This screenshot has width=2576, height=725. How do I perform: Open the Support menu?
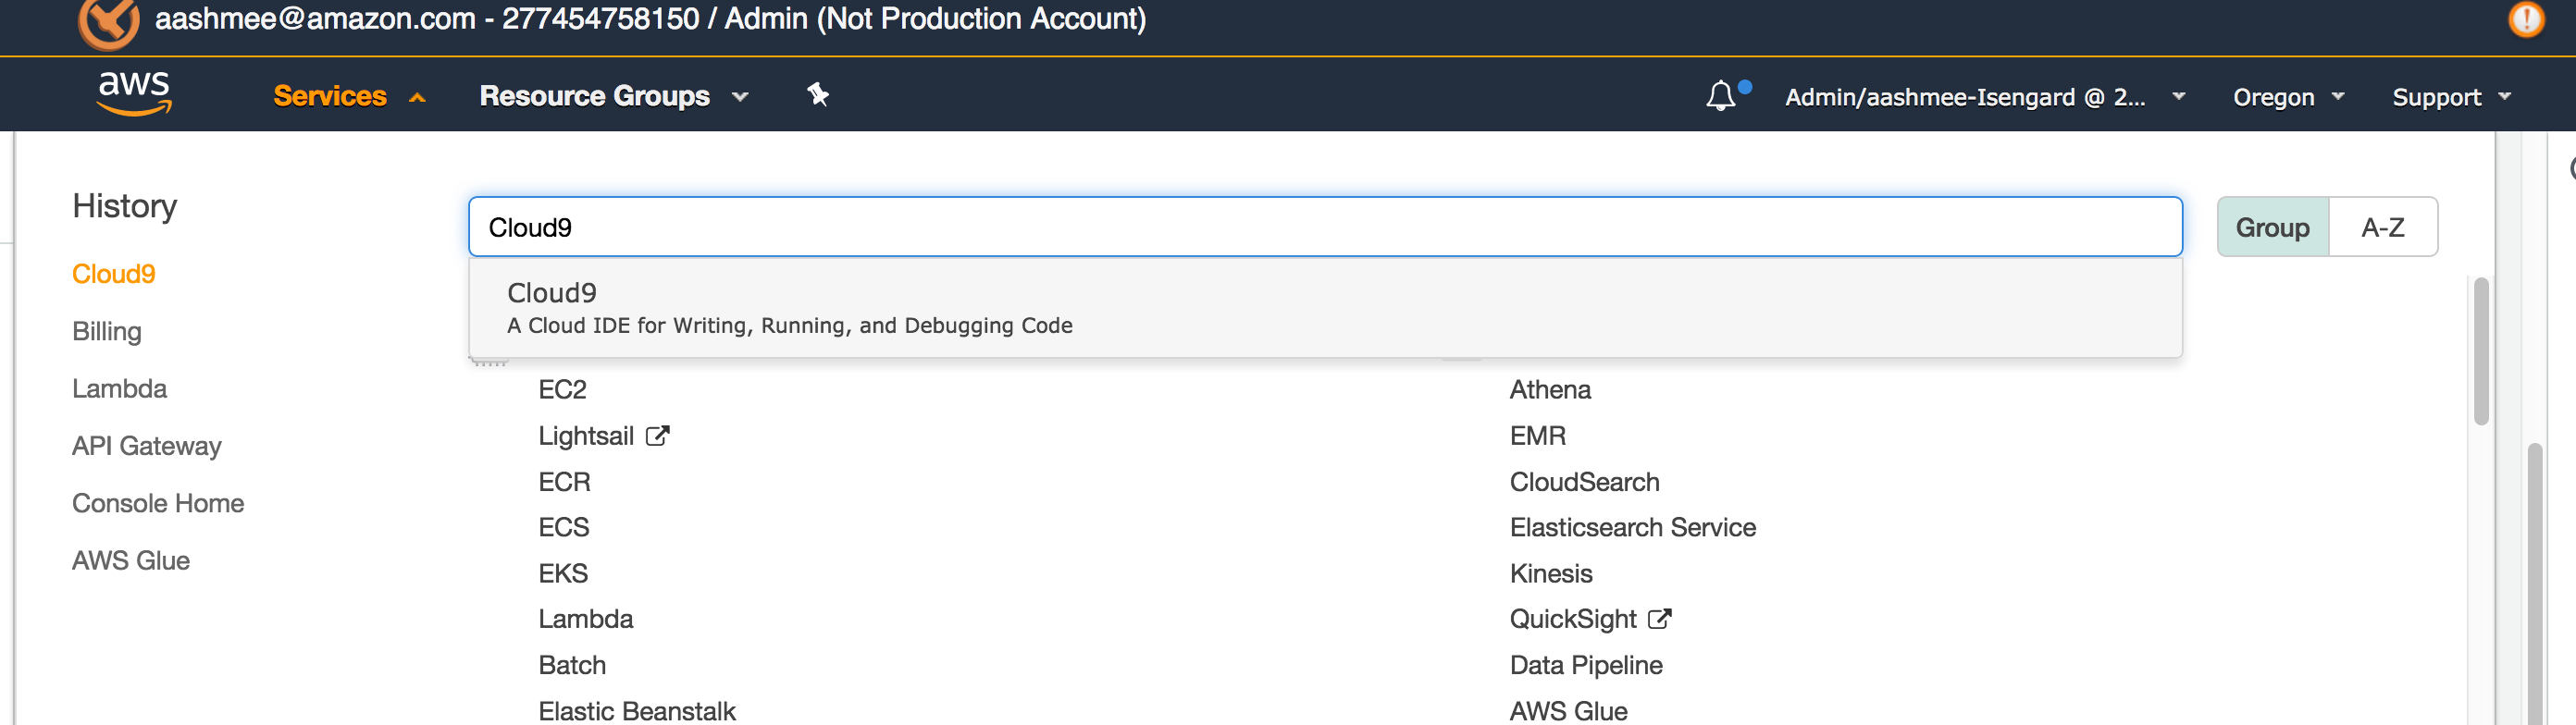click(x=2450, y=97)
